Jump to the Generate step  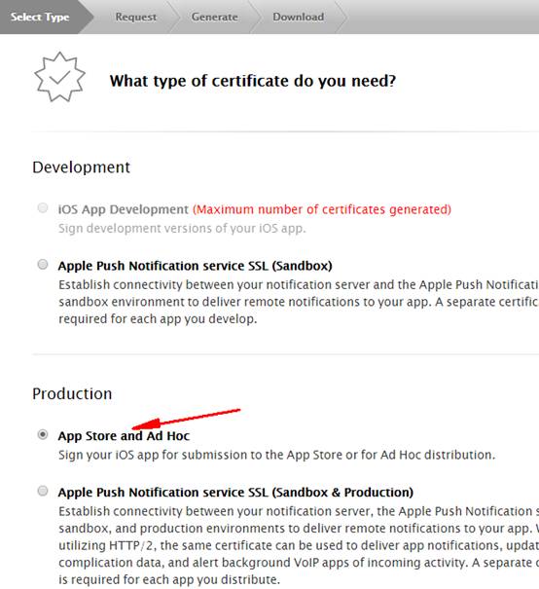pyautogui.click(x=215, y=17)
